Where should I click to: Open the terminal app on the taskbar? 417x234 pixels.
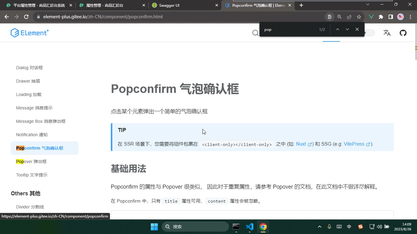tap(236, 227)
